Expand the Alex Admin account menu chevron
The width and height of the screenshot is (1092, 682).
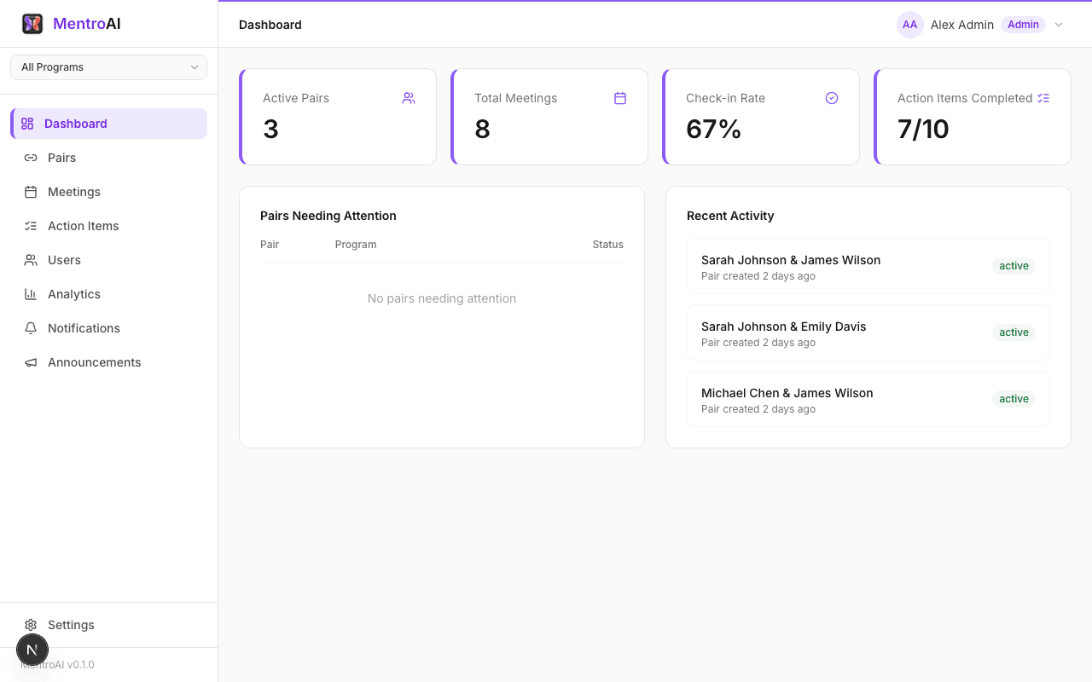coord(1059,25)
